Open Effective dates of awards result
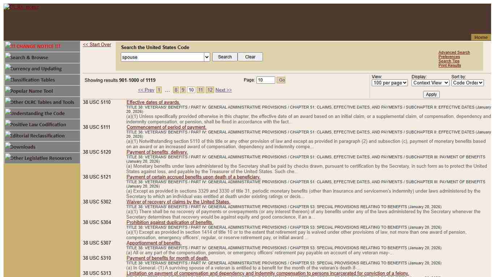494x277 pixels. click(x=153, y=102)
